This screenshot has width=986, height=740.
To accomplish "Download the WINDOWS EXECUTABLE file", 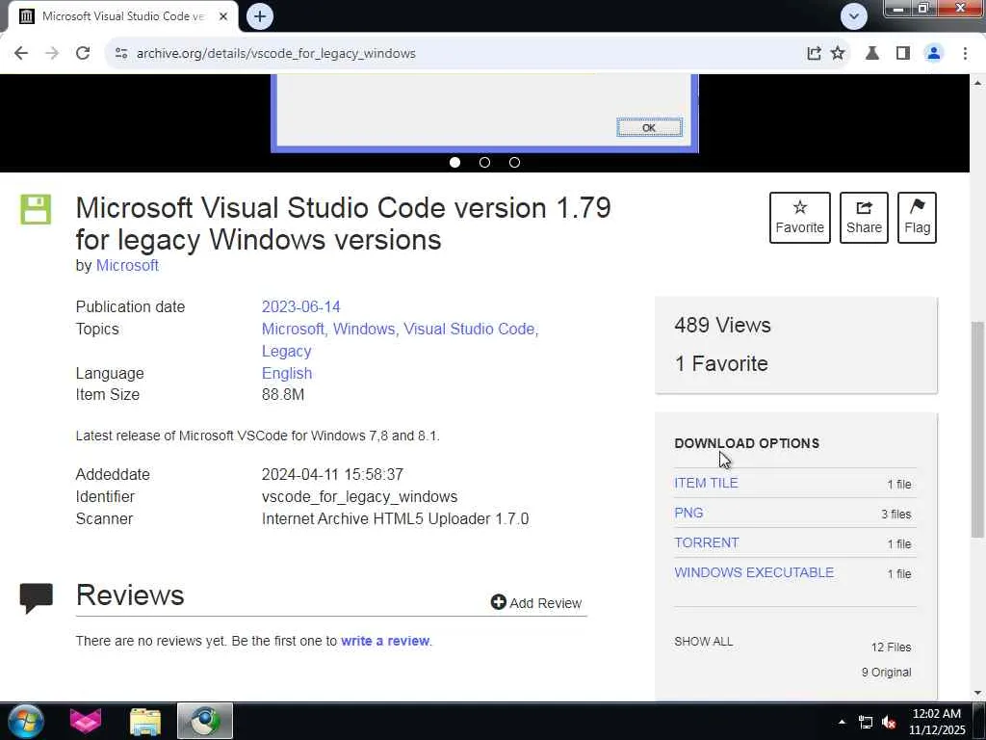I will (754, 572).
